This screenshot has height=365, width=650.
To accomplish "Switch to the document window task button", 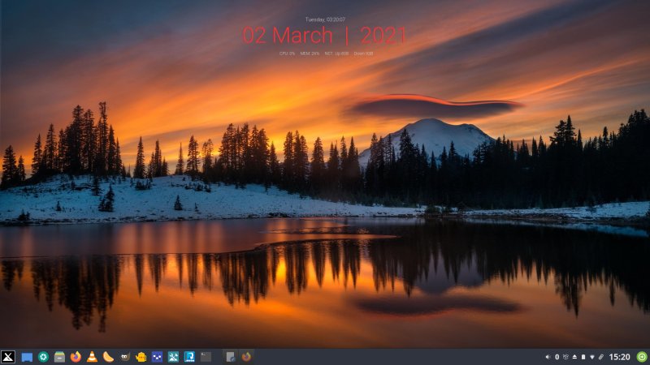I will (230, 357).
